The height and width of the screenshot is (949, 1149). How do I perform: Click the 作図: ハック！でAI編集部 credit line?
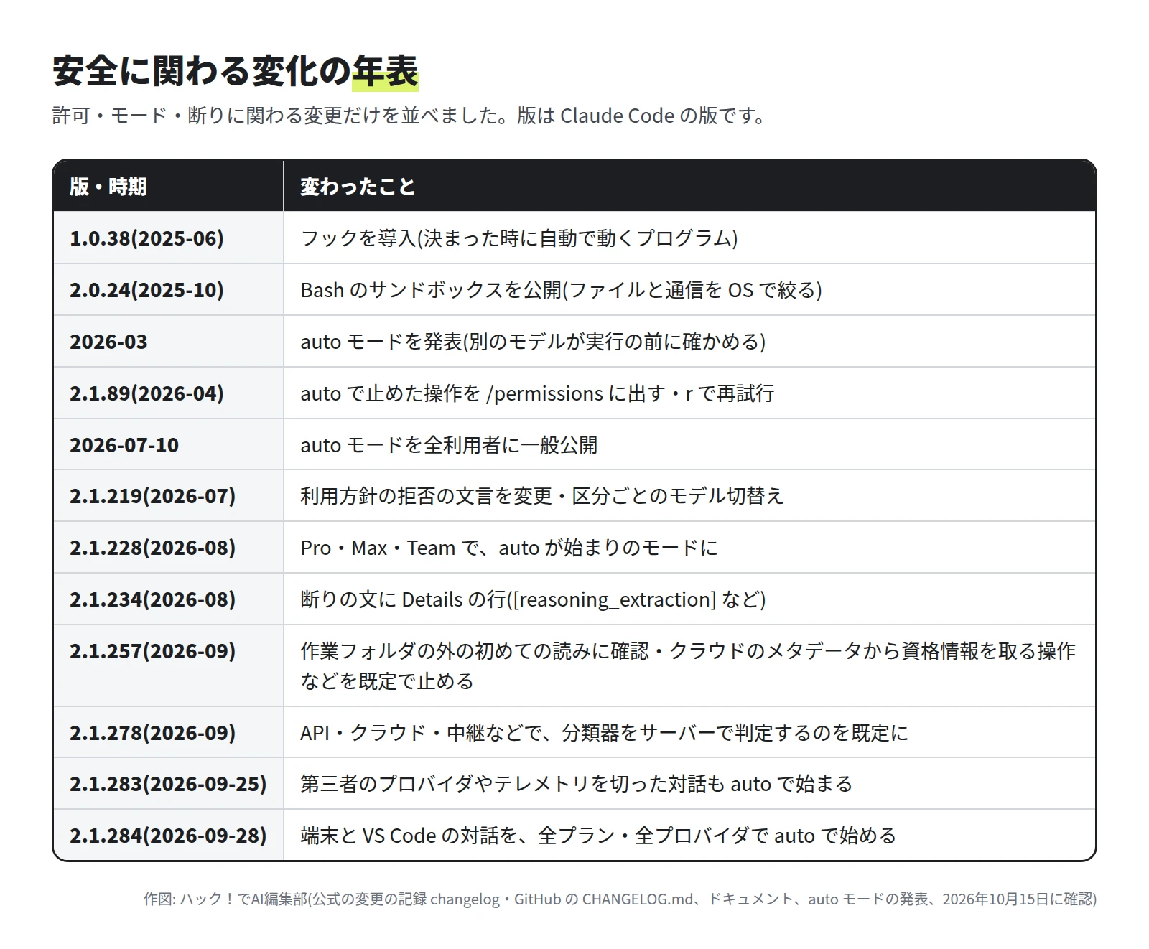[620, 899]
